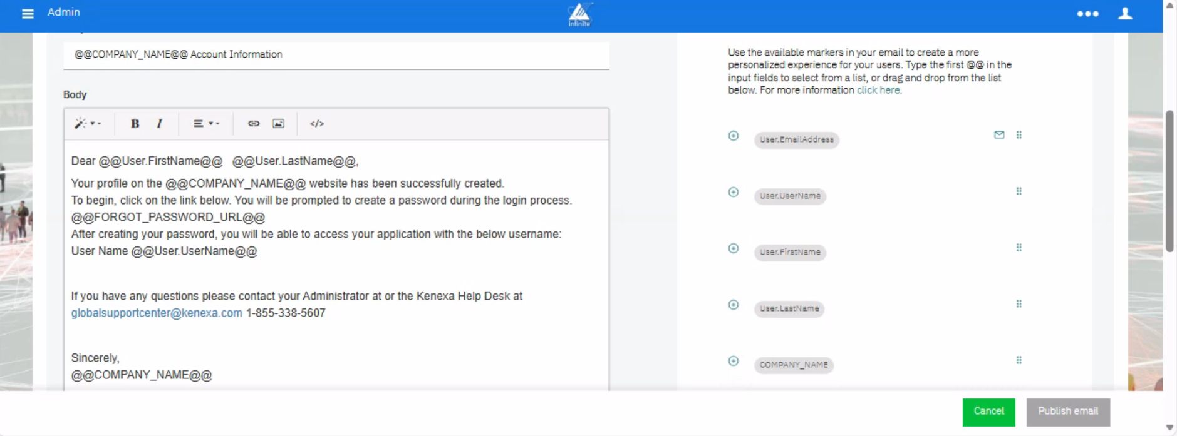Follow the 'click here' information link
1177x436 pixels.
[x=878, y=90]
